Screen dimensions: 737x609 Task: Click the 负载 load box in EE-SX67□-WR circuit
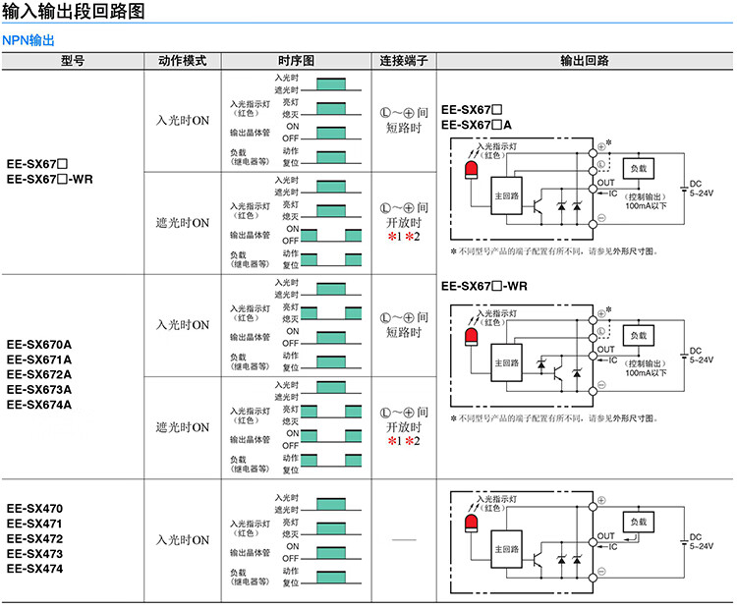tap(639, 336)
